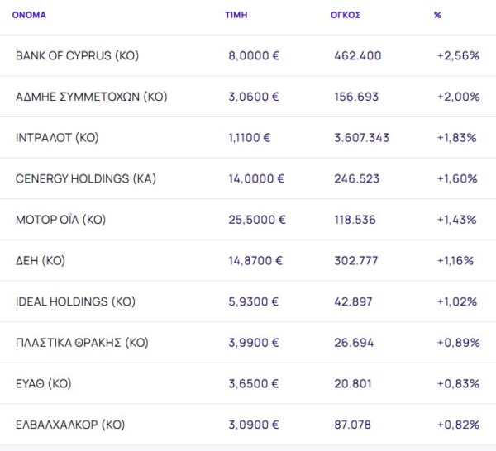This screenshot has height=451, width=496.
Task: Click the ΙΝΤΡΑΛΟΤ volume 3.607.343
Action: point(362,138)
